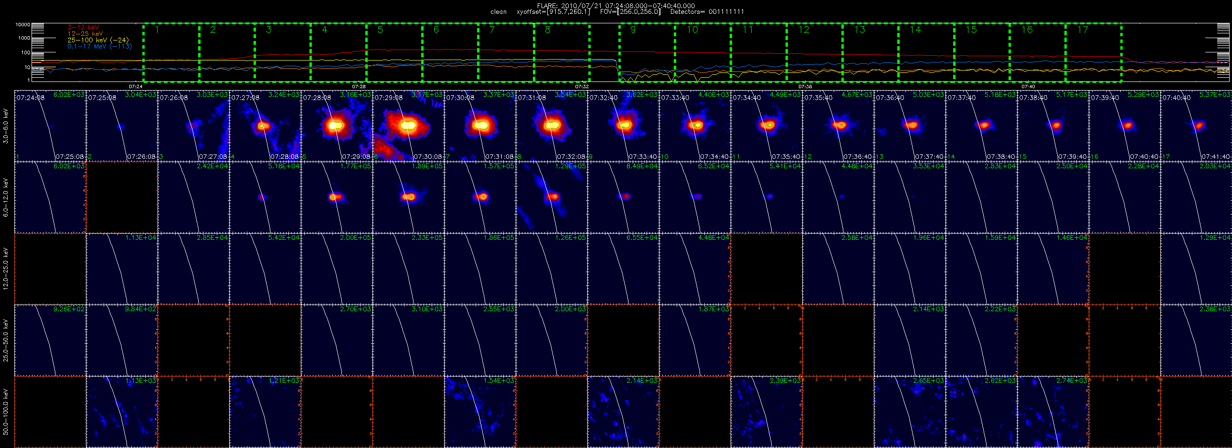The width and height of the screenshot is (1232, 448).
Task: Select interval box 2 in the light curve
Action: (x=227, y=52)
